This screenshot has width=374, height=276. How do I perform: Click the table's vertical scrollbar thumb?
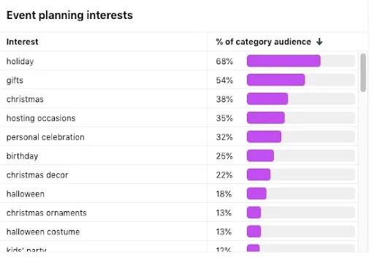[363, 72]
